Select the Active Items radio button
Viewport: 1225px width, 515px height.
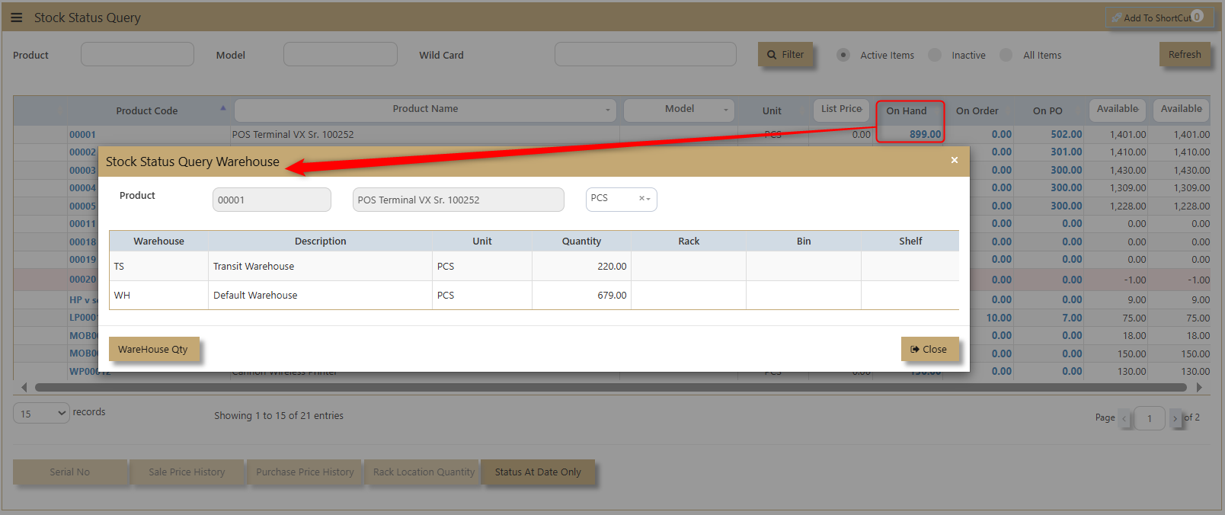pos(843,55)
